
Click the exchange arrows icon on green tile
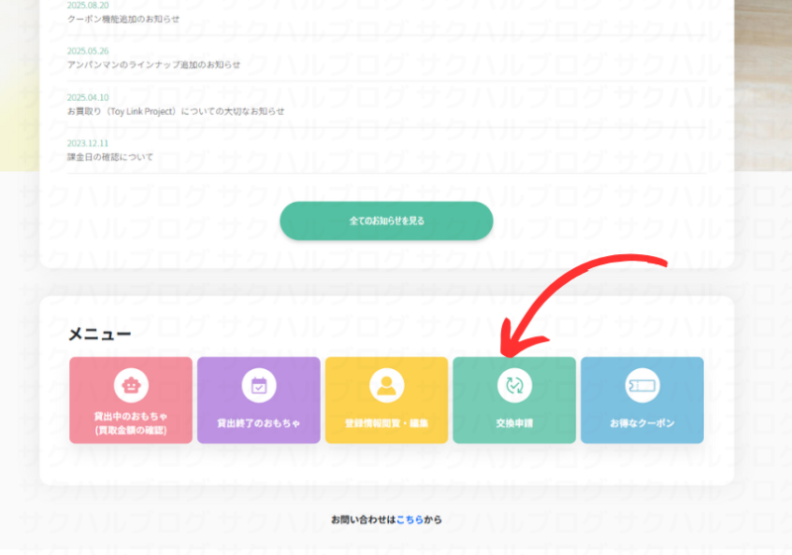pyautogui.click(x=514, y=385)
